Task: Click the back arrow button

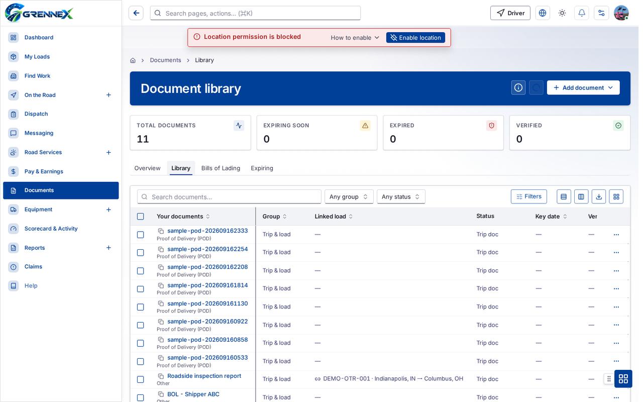Action: coord(136,13)
